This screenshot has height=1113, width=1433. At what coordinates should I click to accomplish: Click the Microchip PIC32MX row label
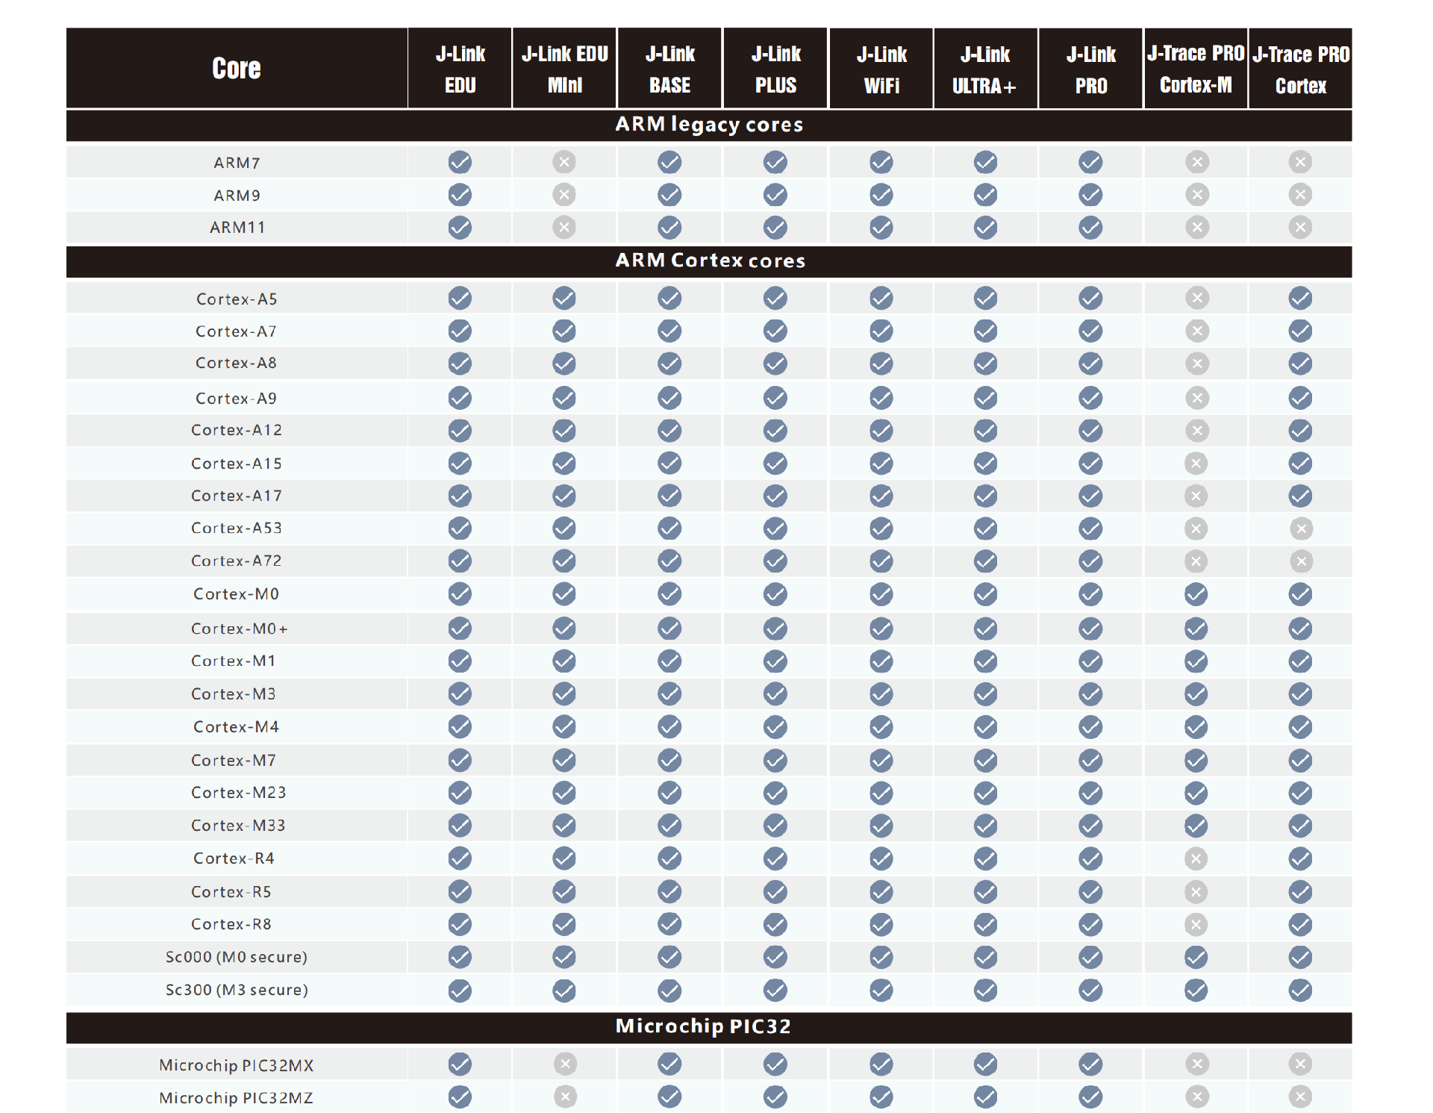point(236,1065)
